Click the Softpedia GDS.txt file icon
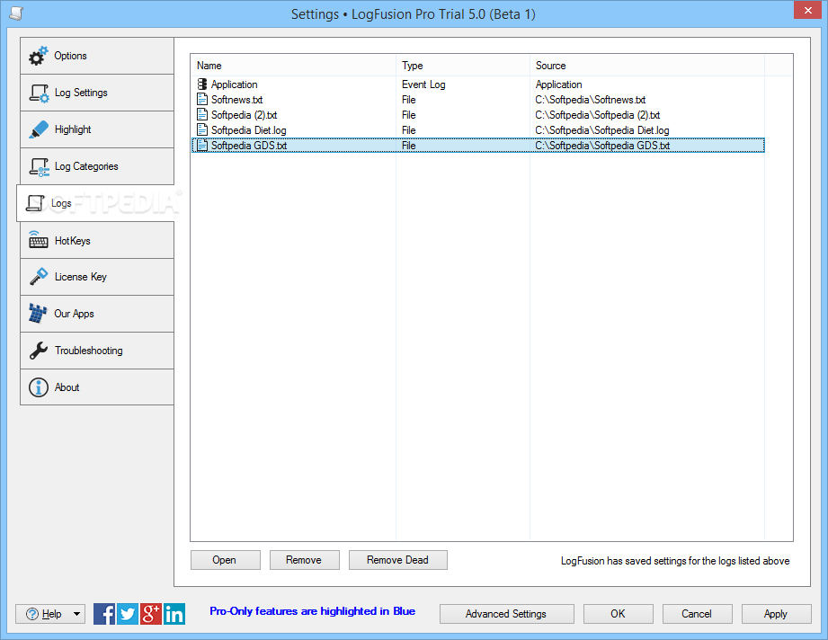Image resolution: width=828 pixels, height=640 pixels. [202, 146]
